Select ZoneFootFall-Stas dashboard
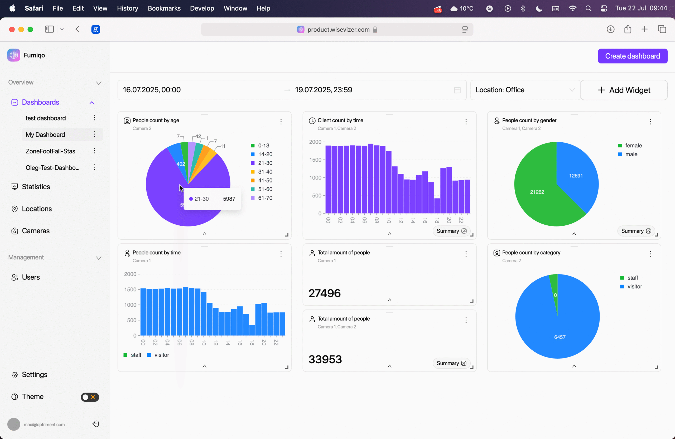This screenshot has height=439, width=675. point(50,151)
